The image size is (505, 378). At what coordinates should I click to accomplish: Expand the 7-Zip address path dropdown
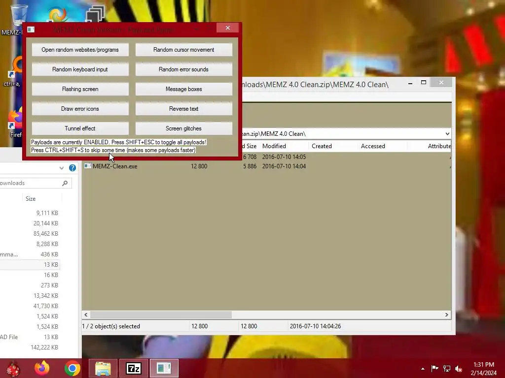pyautogui.click(x=447, y=134)
